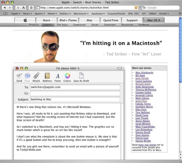Click the Save As Draft icon
This screenshot has width=182, height=163.
(x=81, y=76)
